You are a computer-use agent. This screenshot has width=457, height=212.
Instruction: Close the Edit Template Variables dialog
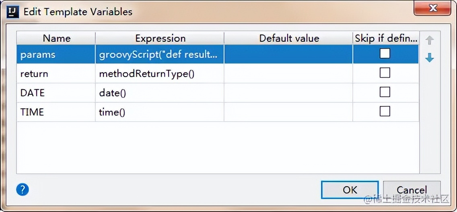(432, 8)
